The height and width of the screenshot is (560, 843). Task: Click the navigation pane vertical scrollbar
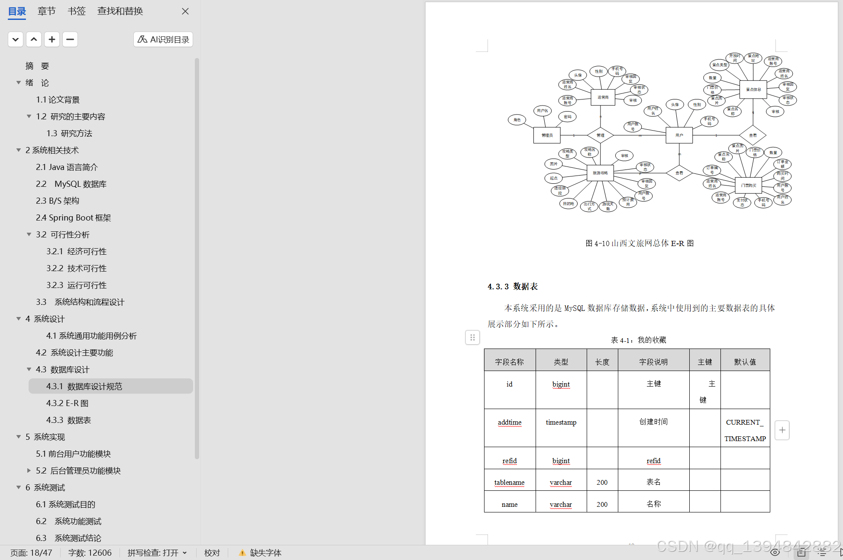click(x=197, y=259)
